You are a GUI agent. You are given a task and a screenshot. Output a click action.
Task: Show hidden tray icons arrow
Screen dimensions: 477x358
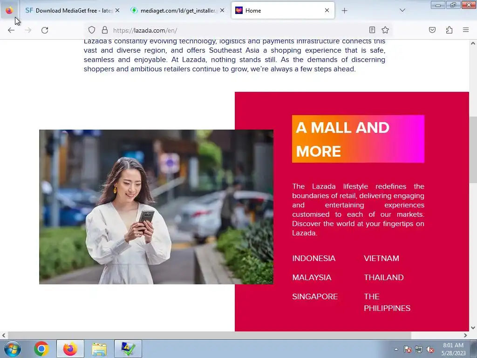396,349
